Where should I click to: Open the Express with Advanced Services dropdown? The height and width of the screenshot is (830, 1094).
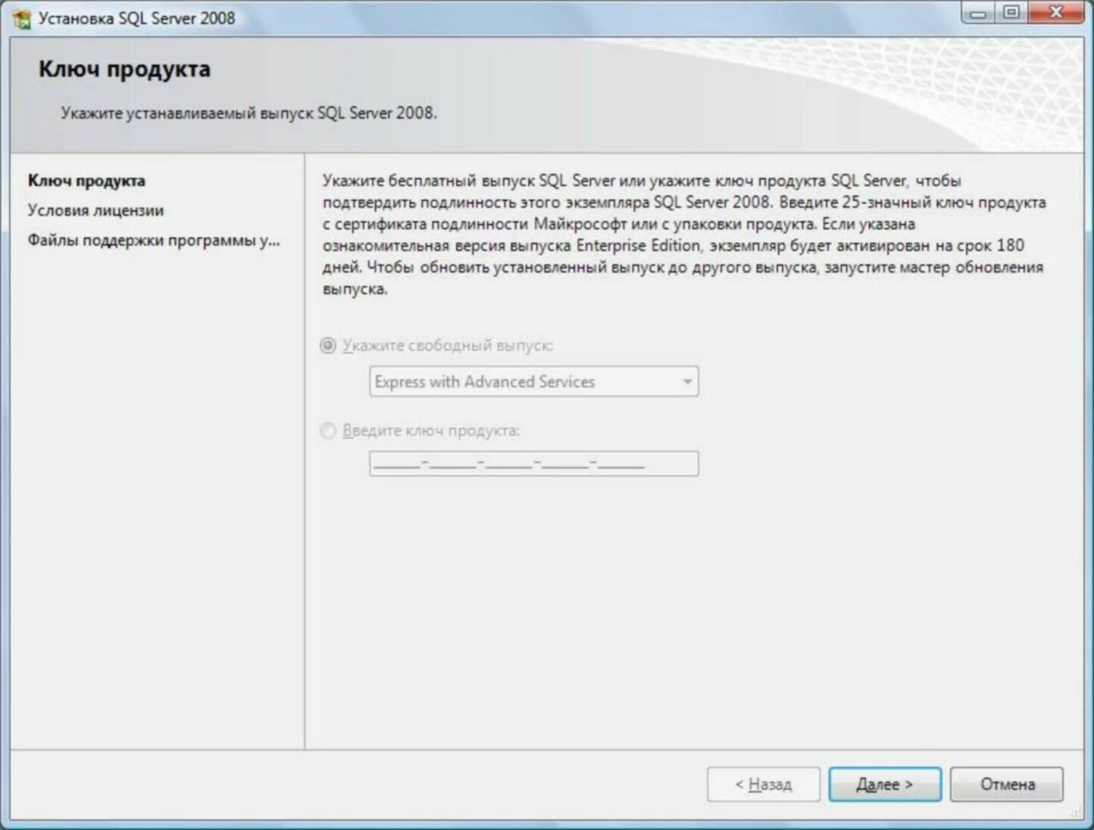coord(534,382)
